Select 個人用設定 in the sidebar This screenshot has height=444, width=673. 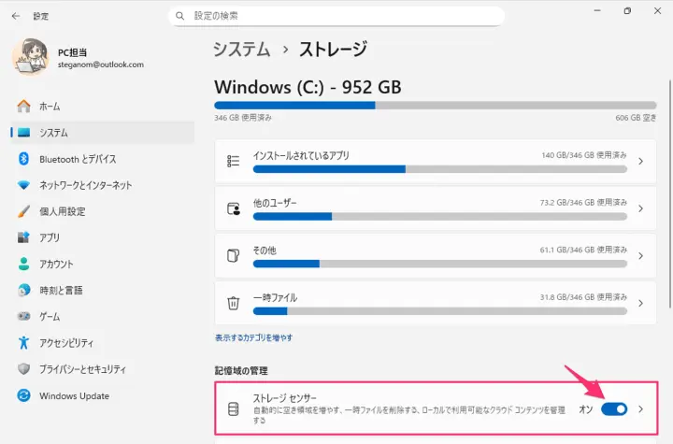pyautogui.click(x=62, y=211)
